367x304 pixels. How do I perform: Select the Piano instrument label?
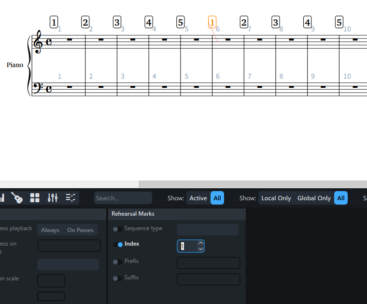point(15,65)
